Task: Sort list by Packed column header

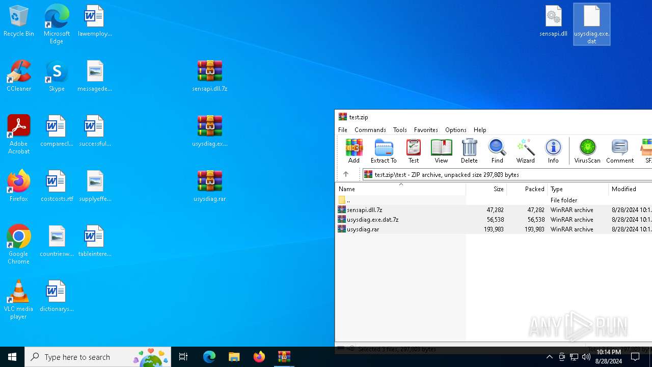Action: (527, 189)
